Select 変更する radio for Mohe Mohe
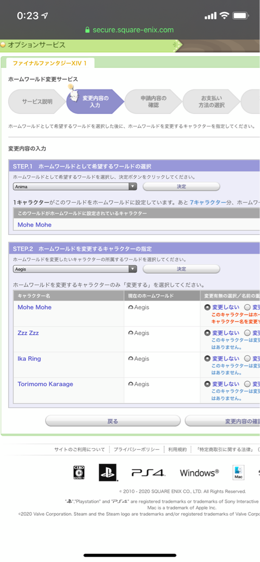260x562 pixels. (x=248, y=307)
